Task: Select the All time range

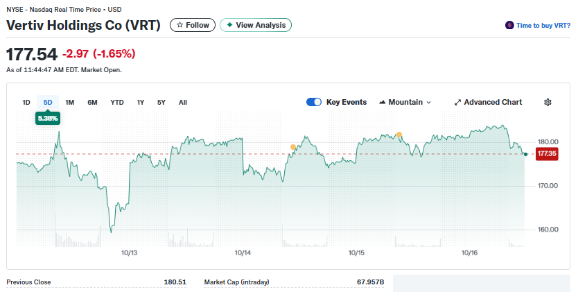Action: [x=183, y=102]
